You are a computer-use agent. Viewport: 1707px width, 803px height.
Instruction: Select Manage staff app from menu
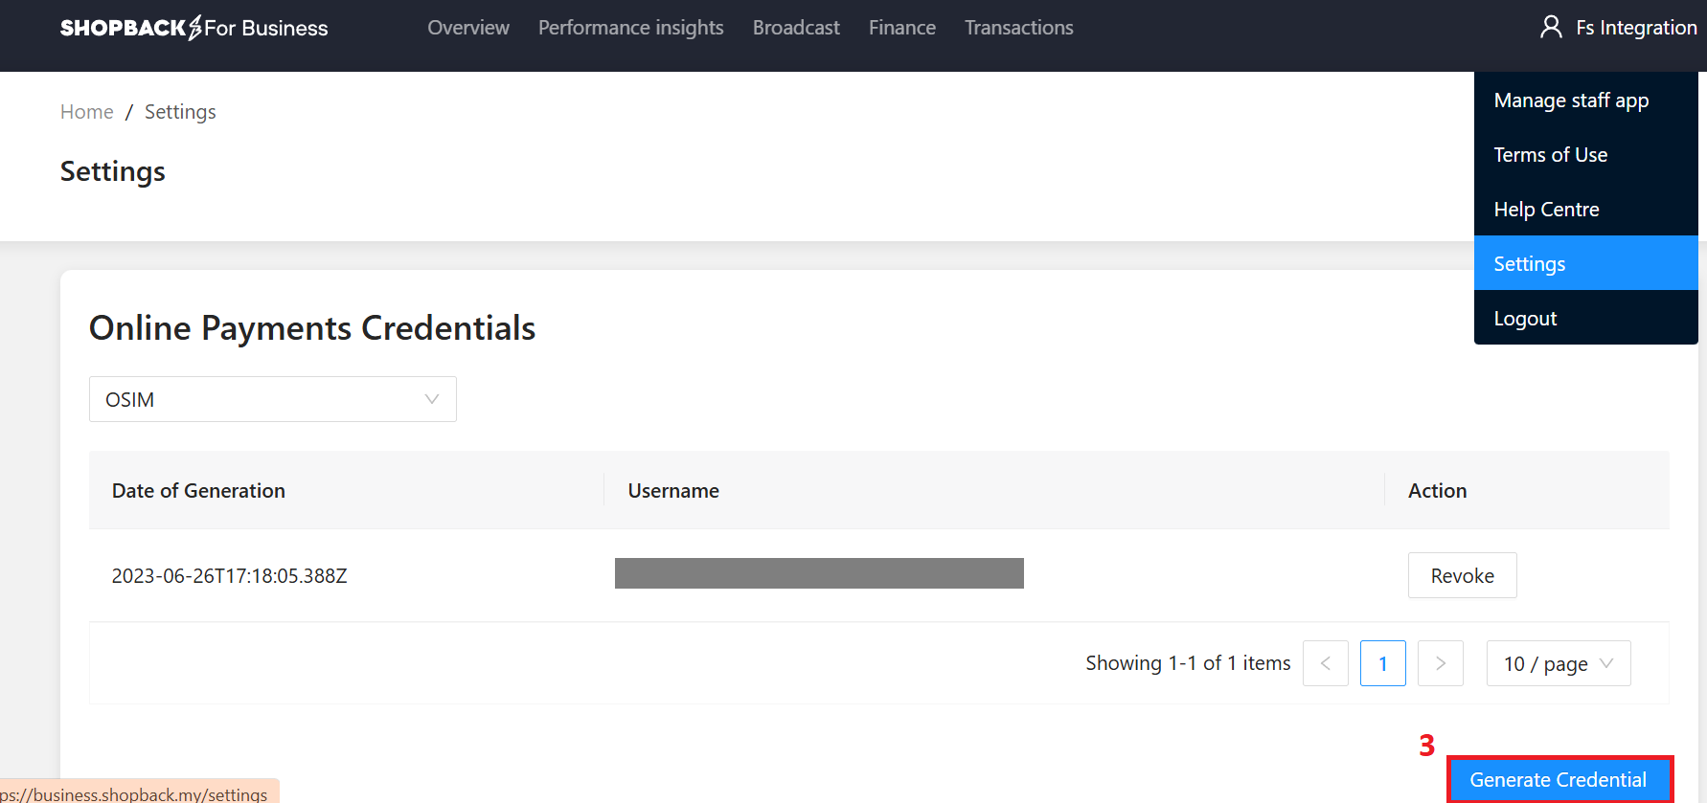click(x=1586, y=100)
